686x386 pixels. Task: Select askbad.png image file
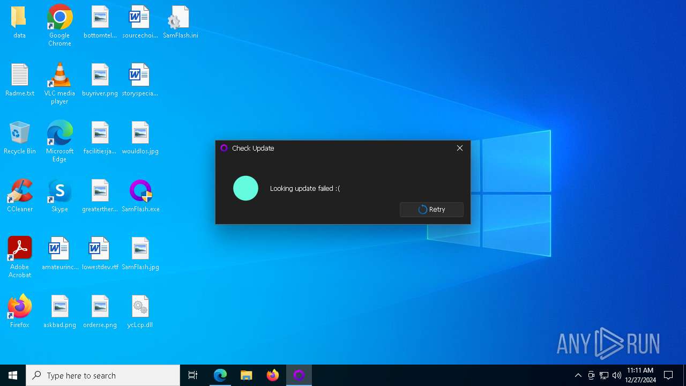(60, 312)
